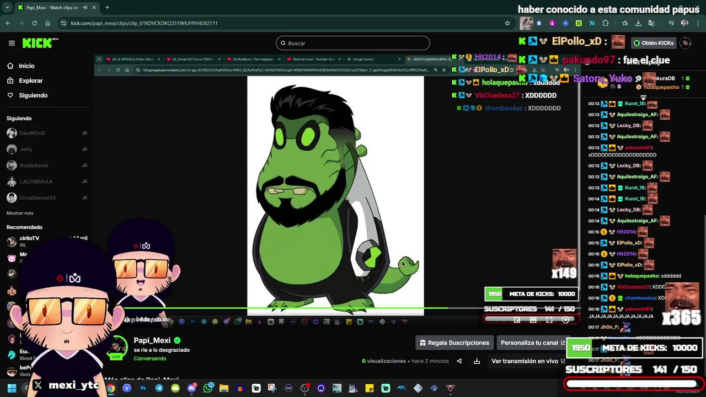Reload the page
Image resolution: width=706 pixels, height=397 pixels.
[x=34, y=23]
